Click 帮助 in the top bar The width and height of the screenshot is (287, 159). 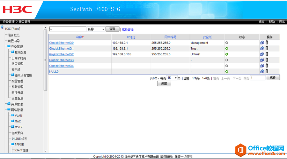point(272,22)
